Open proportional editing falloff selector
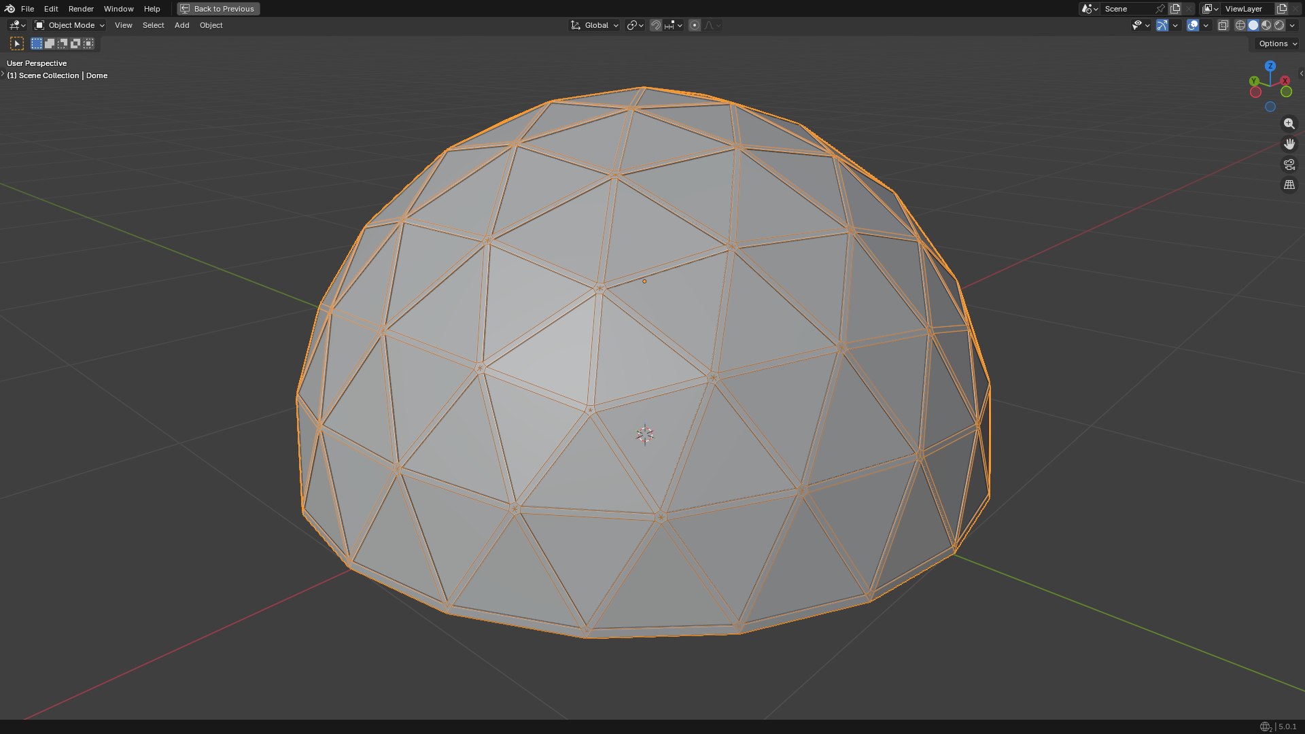Image resolution: width=1305 pixels, height=734 pixels. (712, 25)
